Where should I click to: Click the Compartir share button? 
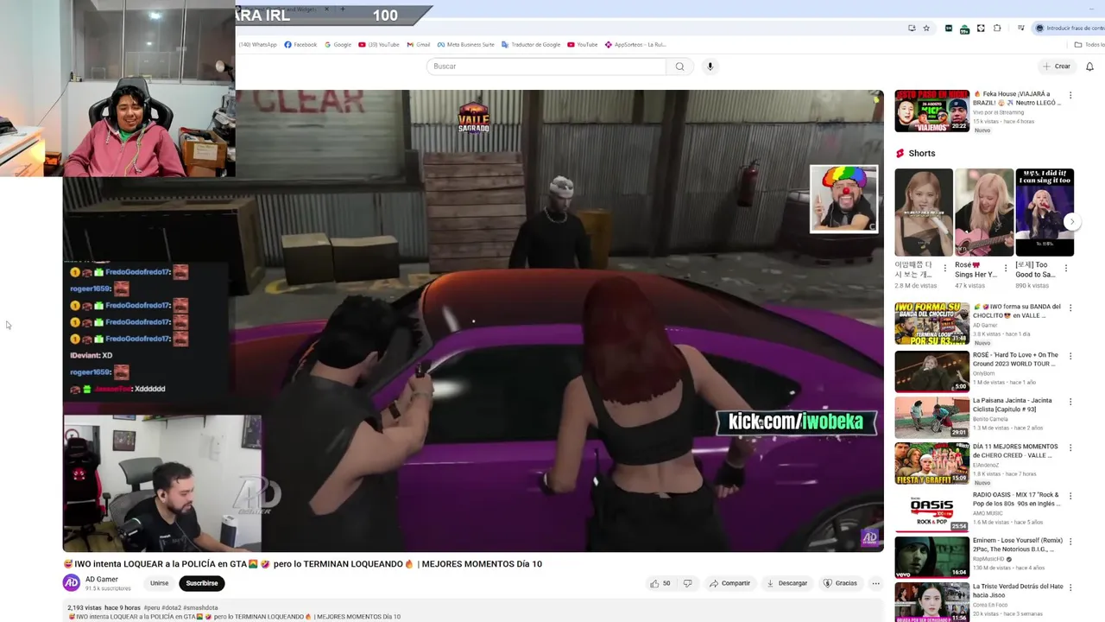(729, 583)
